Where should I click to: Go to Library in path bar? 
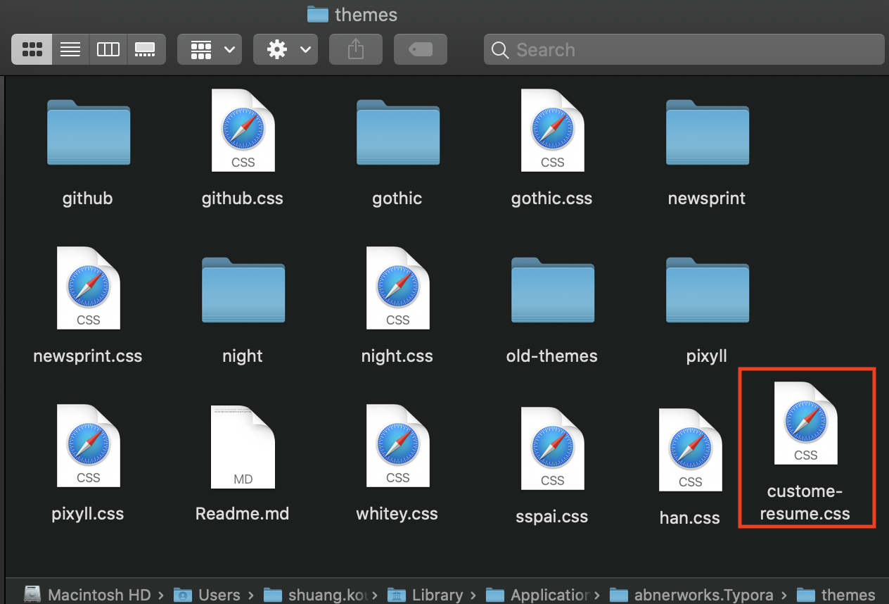[x=426, y=595]
